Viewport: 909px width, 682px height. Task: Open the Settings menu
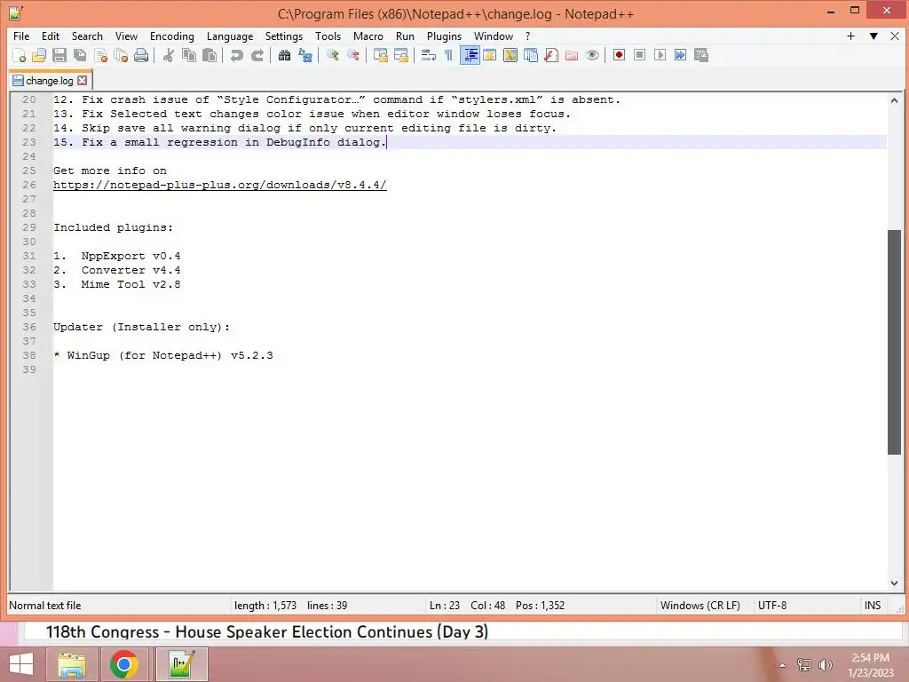tap(283, 36)
